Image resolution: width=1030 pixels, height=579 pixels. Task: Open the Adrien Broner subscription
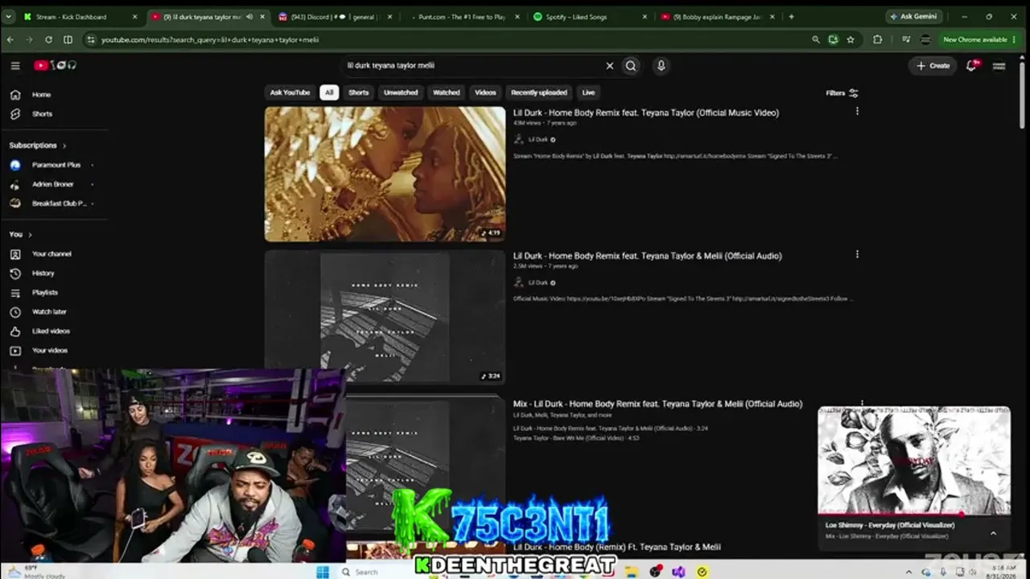pos(52,184)
